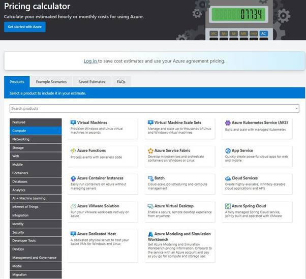Select the Featured category
Image resolution: width=306 pixels, height=279 pixels.
pos(36,122)
